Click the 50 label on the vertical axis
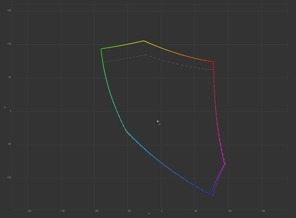This screenshot has width=296, height=218. (x=10, y=77)
